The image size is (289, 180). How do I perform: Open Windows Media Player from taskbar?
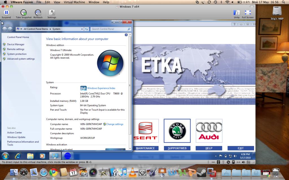click(42, 156)
